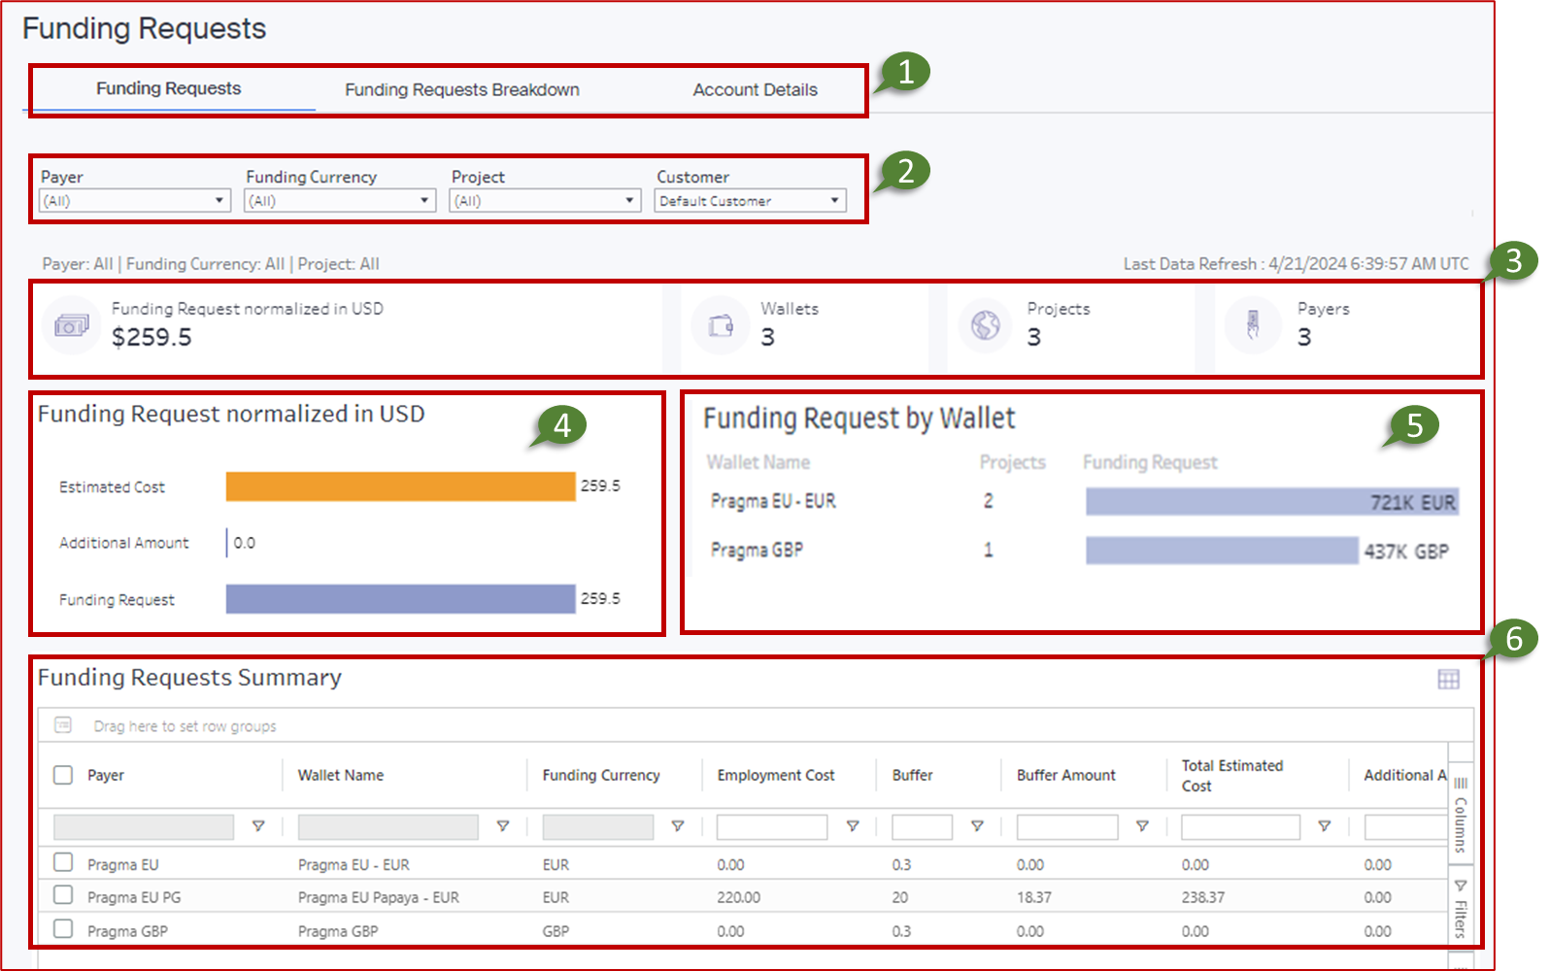Screen dimensions: 1550x971
Task: Click the 437K GBP wallet bar
Action: pyautogui.click(x=1222, y=551)
